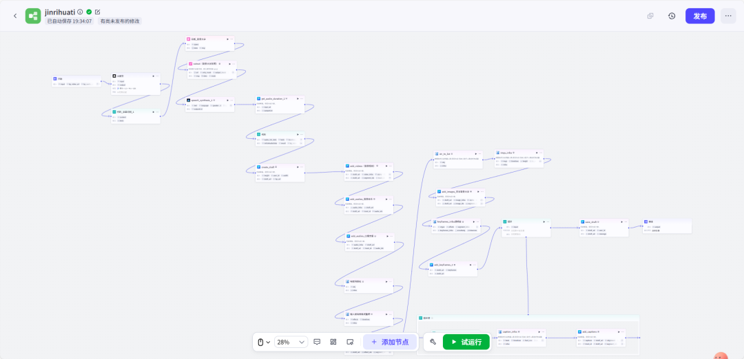This screenshot has width=744, height=359.
Task: Click the keyframes_infos node icon
Action: (435, 221)
